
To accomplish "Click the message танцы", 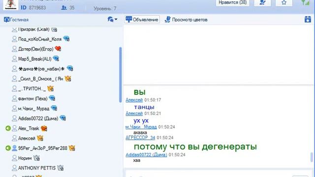I will coord(144,107).
